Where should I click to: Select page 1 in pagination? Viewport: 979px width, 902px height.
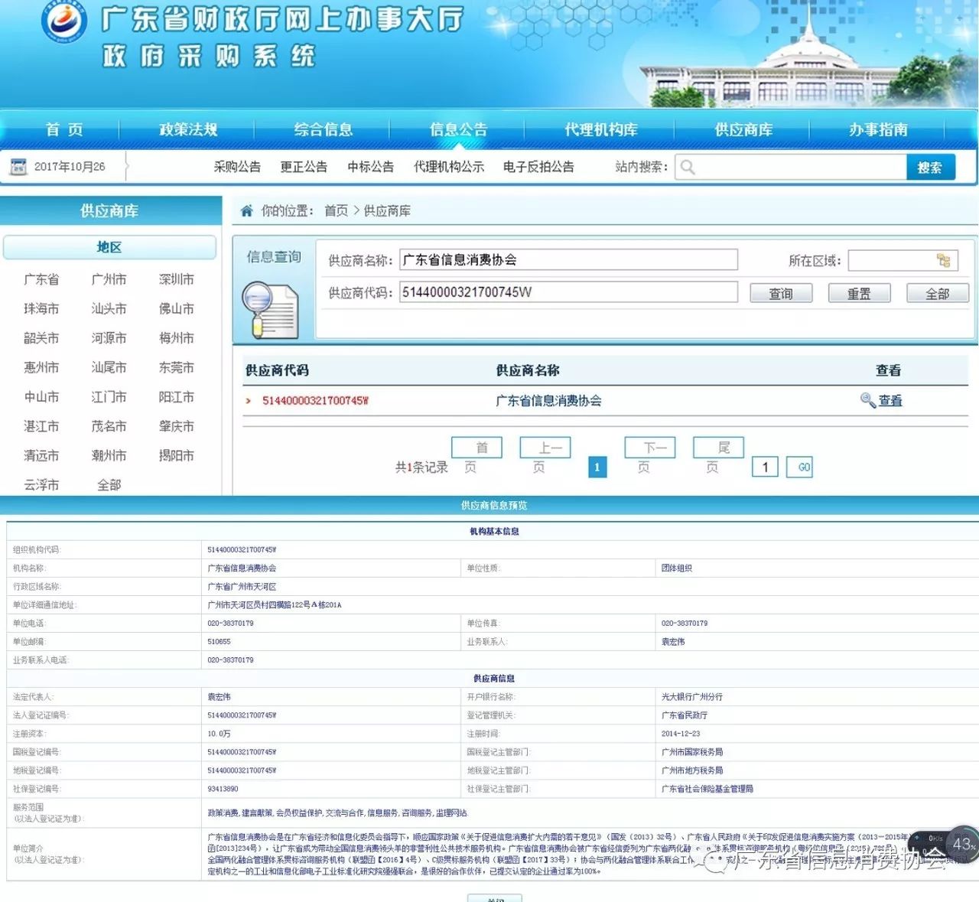click(x=597, y=467)
